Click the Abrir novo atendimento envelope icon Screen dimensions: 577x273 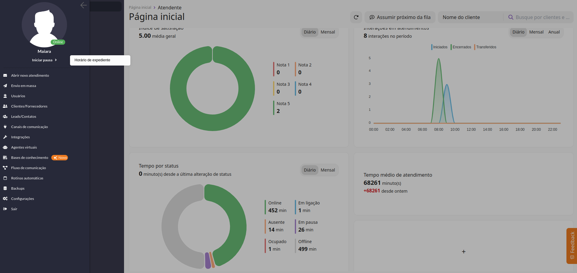tap(5, 75)
